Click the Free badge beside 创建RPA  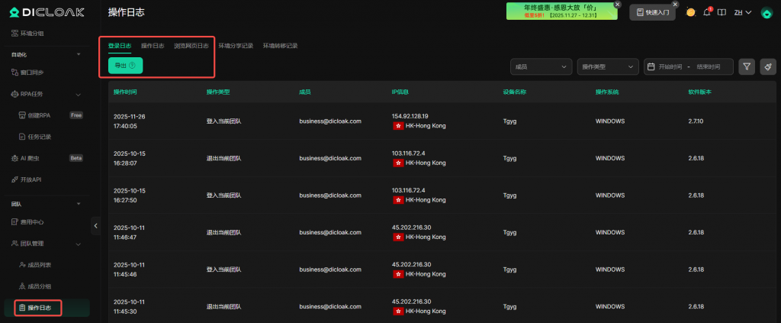76,115
